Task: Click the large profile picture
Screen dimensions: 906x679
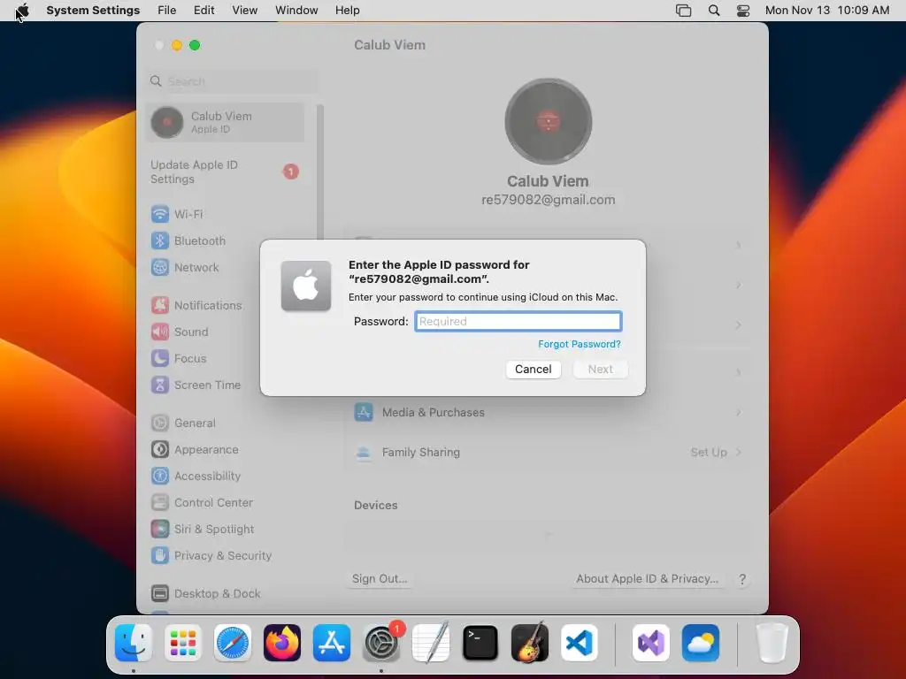Action: coord(548,122)
